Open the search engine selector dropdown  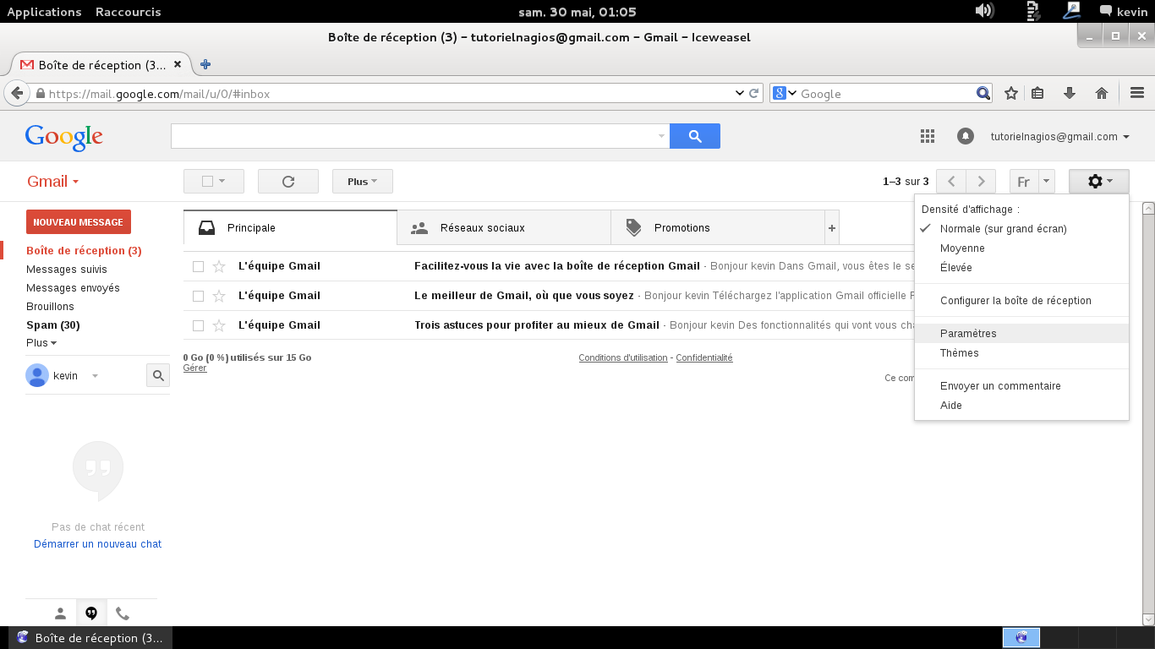(786, 93)
